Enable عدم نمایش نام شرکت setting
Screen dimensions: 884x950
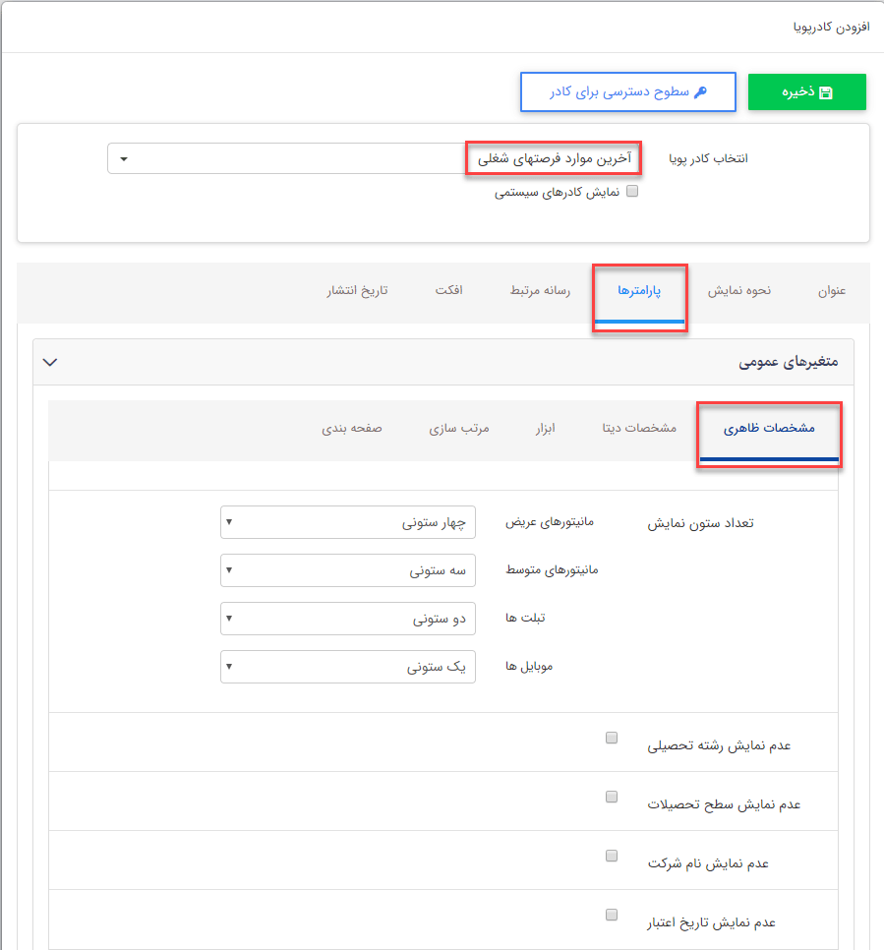point(612,855)
